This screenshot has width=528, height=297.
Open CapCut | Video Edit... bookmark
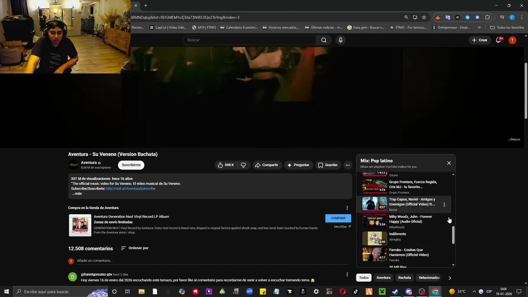pos(168,28)
